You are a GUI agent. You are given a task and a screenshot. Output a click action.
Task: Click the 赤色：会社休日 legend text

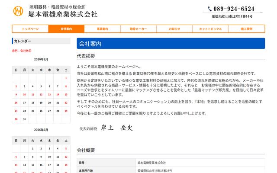22,51
